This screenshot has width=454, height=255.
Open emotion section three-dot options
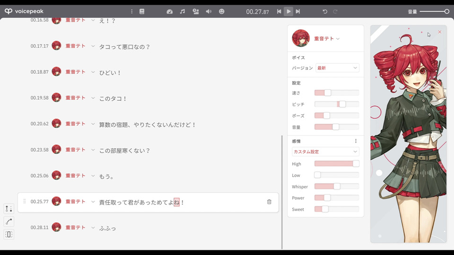pyautogui.click(x=356, y=141)
